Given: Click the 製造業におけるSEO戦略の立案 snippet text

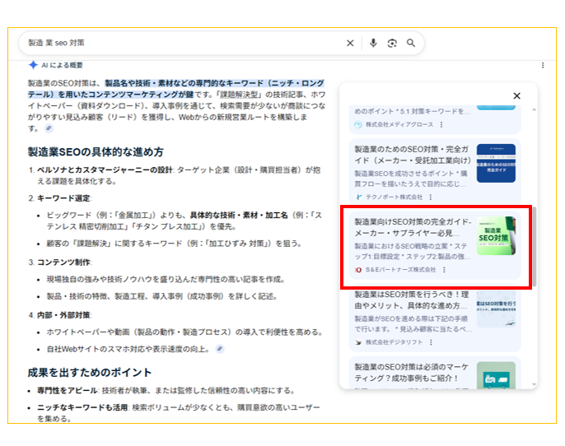Looking at the screenshot, I should tap(412, 251).
